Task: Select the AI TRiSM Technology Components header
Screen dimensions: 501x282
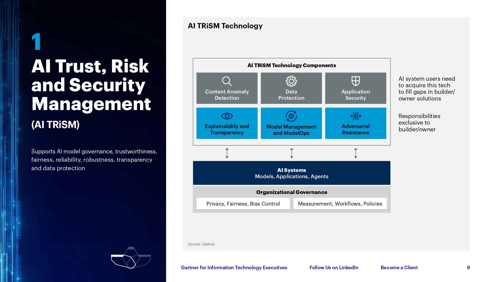Action: click(x=291, y=65)
